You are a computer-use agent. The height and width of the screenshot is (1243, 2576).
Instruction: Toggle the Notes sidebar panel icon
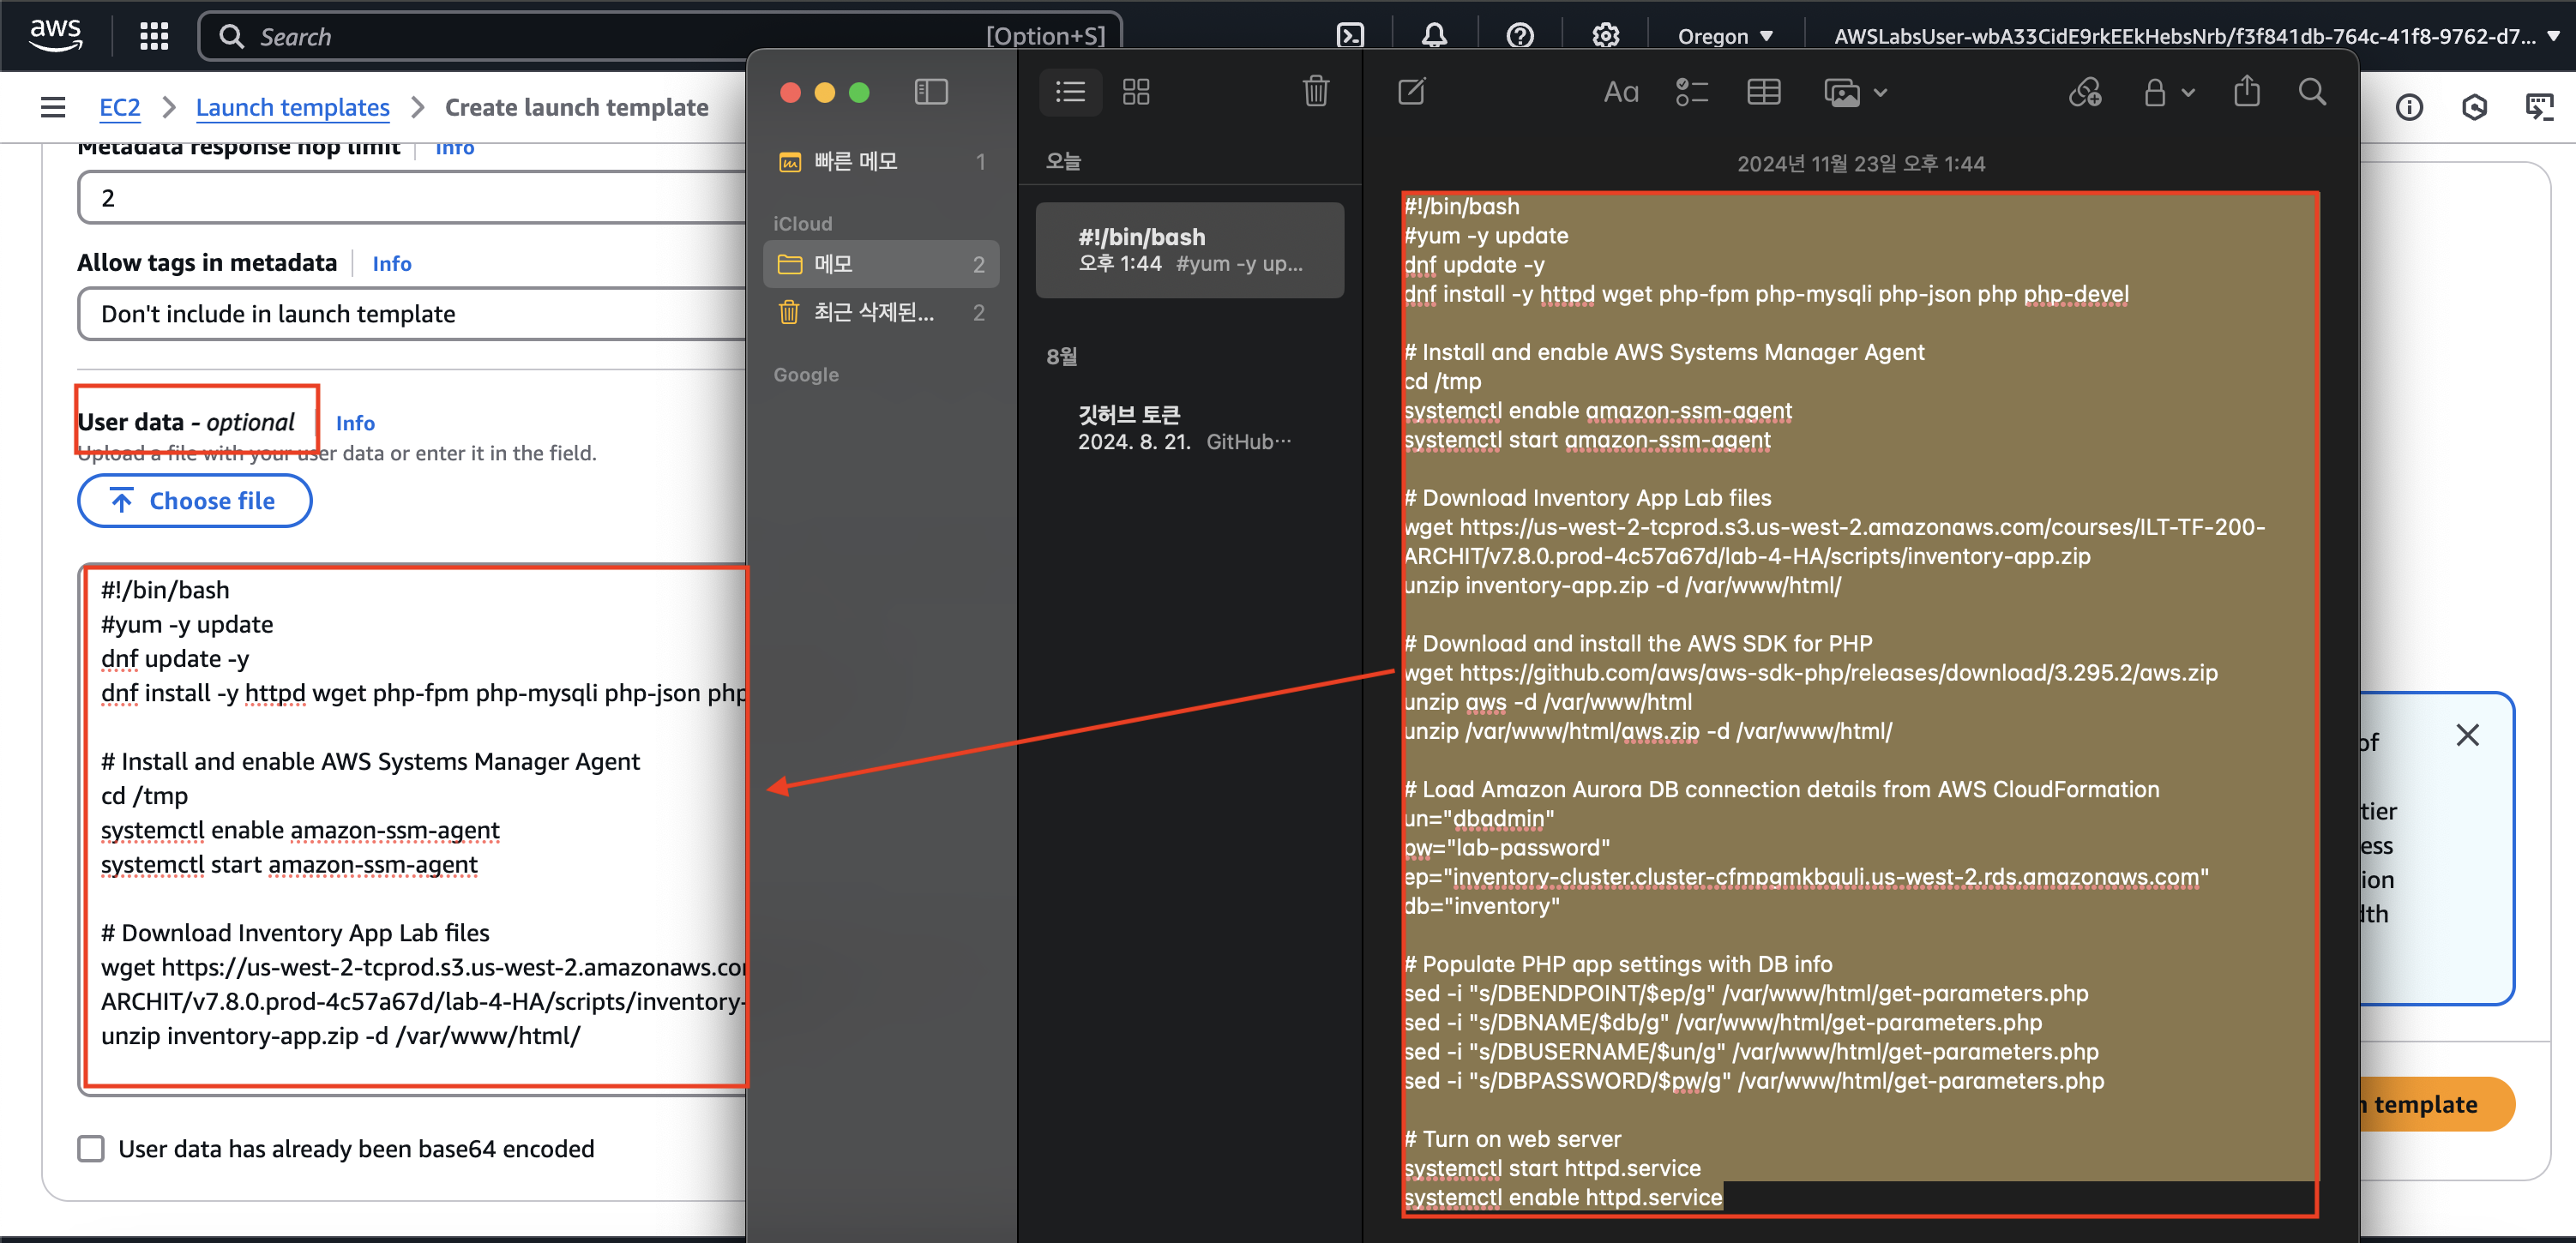(x=930, y=92)
